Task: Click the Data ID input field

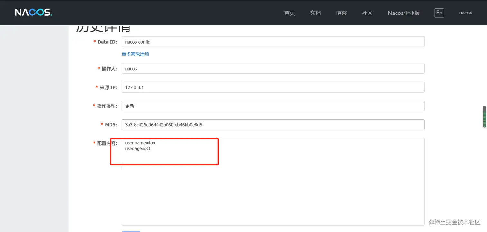Action: pyautogui.click(x=273, y=42)
